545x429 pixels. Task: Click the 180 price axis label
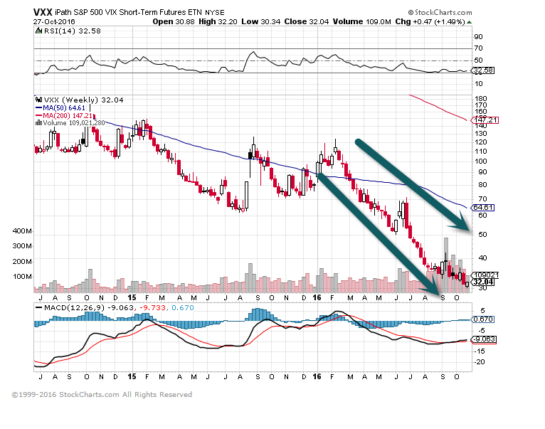(x=481, y=98)
